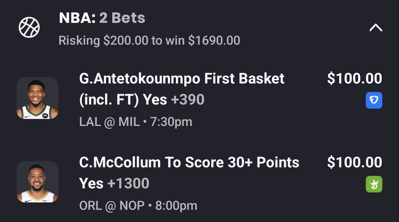Open the G.Antetokounmpo First Basket bet

[182, 79]
